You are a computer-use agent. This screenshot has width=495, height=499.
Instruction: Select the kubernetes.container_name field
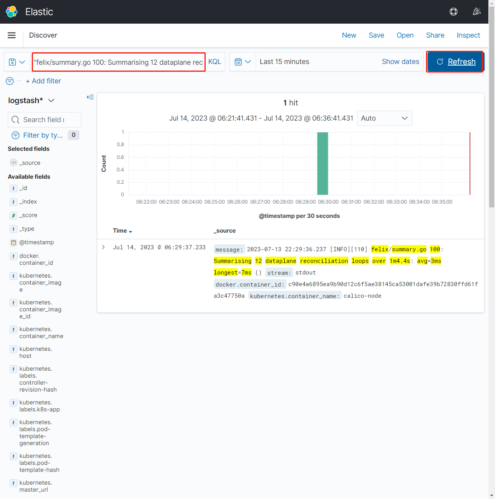pos(41,333)
